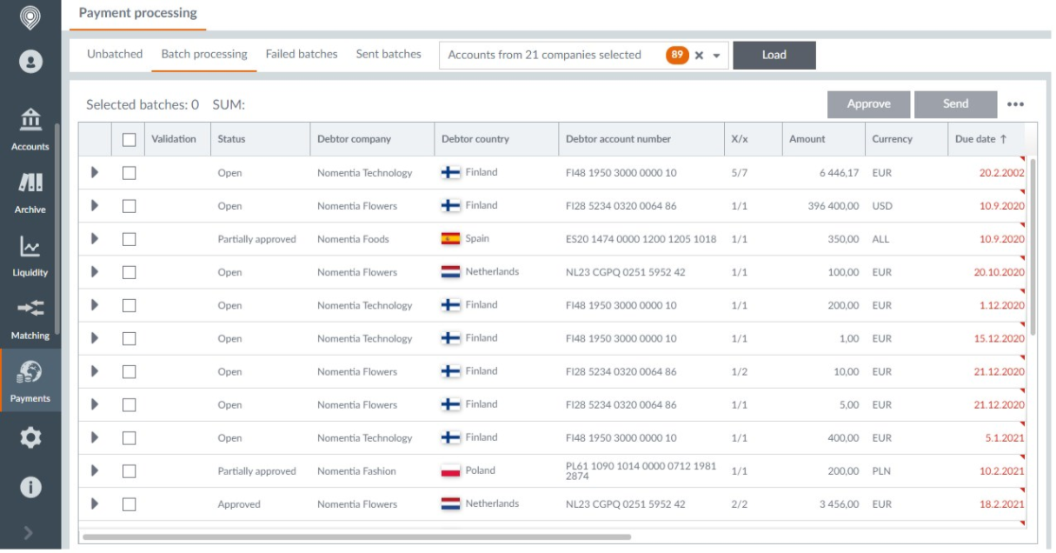
Task: Click the Send button
Action: point(955,104)
